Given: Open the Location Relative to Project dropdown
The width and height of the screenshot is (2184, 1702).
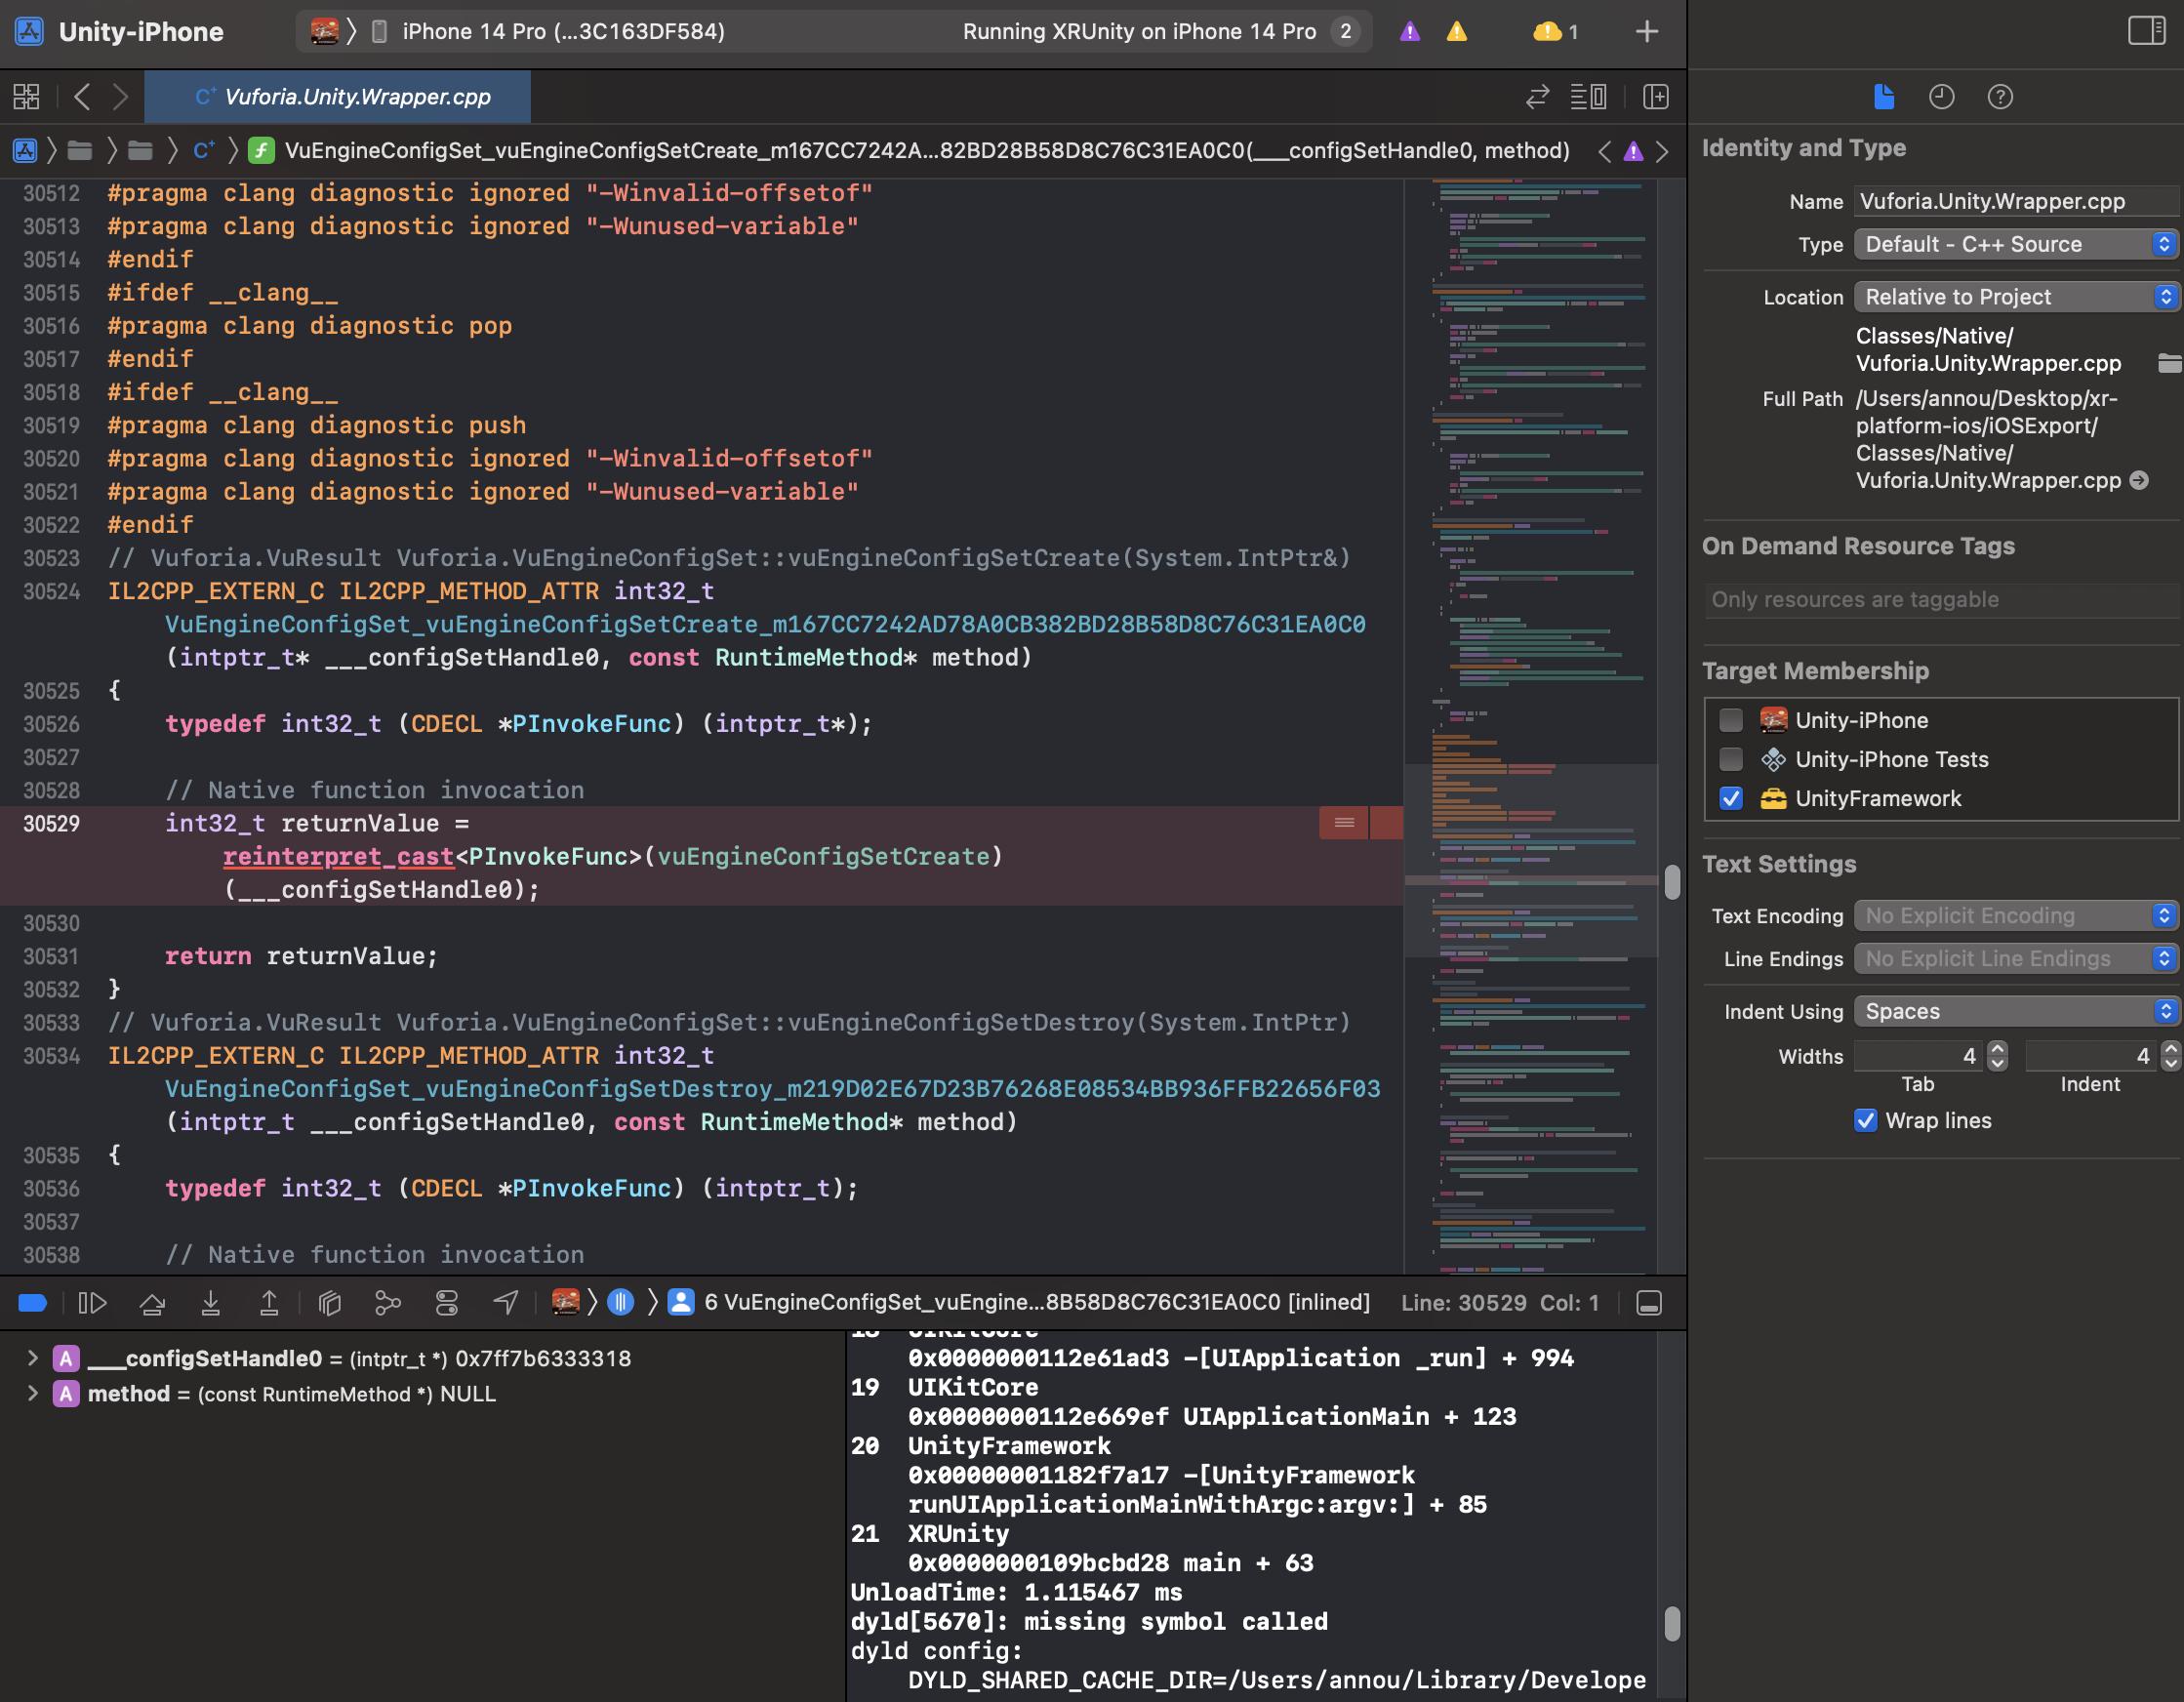Looking at the screenshot, I should [x=2016, y=297].
